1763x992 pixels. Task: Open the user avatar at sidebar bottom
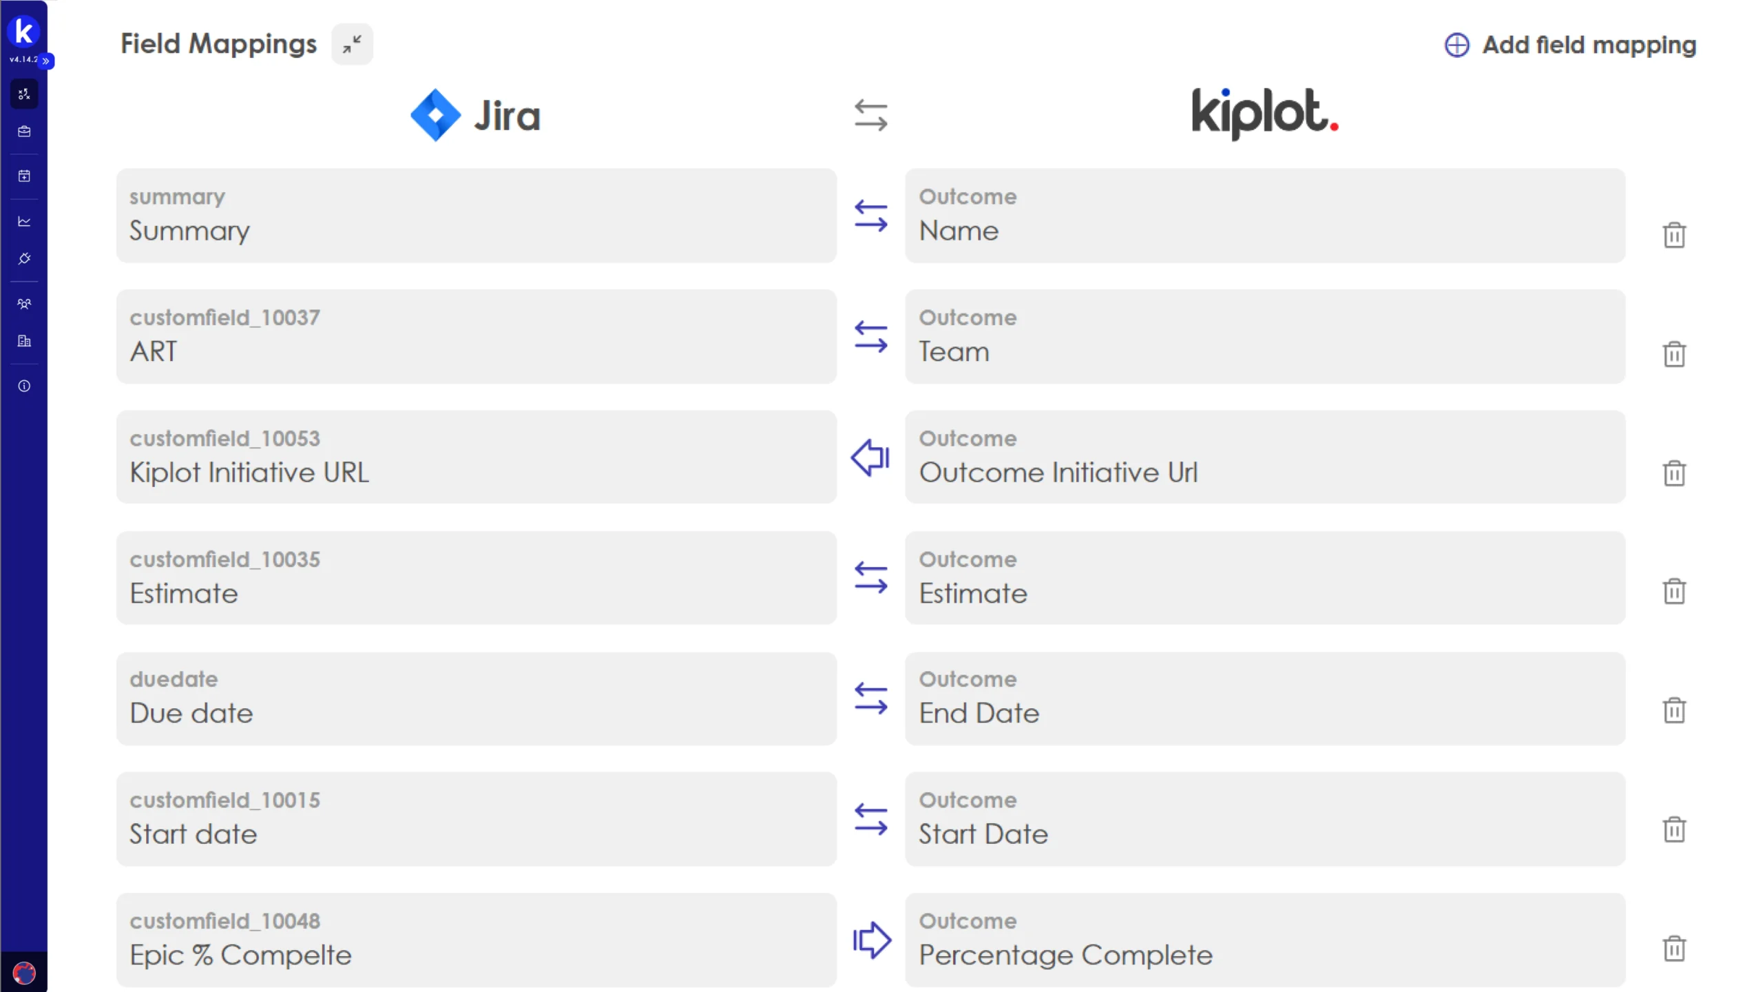[24, 973]
